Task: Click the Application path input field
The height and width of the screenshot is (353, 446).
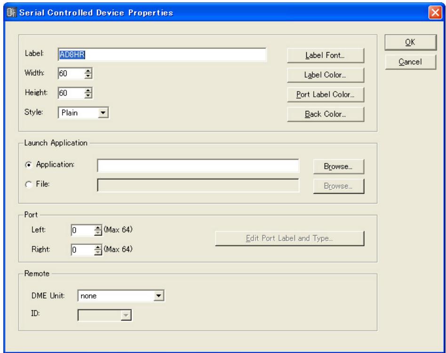Action: pyautogui.click(x=198, y=166)
